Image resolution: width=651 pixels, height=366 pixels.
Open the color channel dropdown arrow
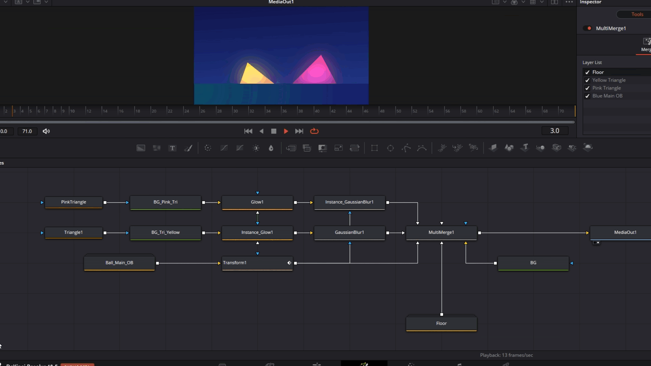point(523,2)
